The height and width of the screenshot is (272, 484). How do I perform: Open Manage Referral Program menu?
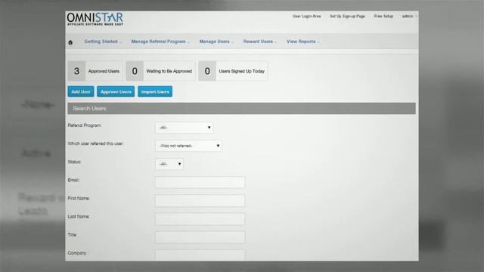click(160, 42)
